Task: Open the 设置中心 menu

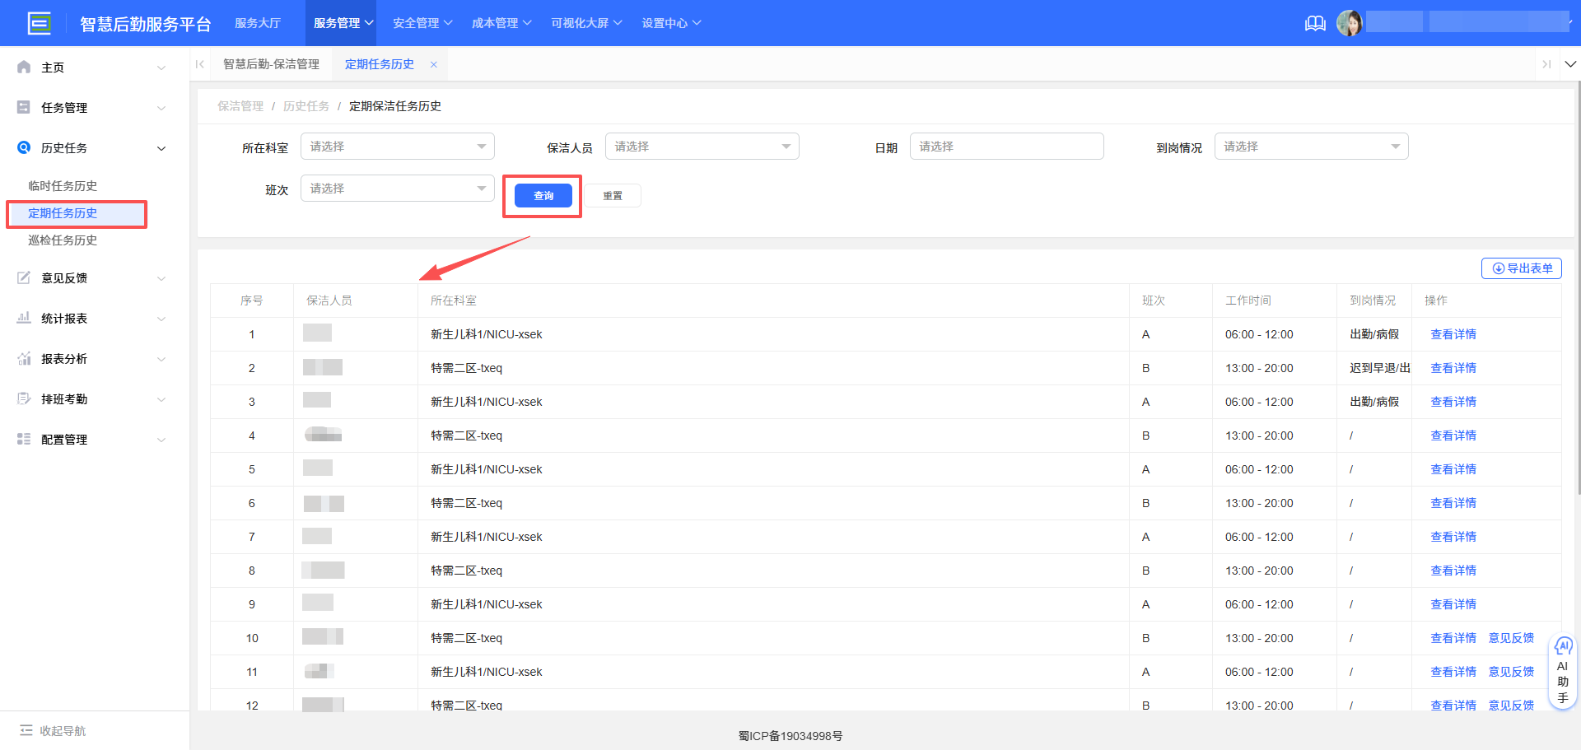Action: point(671,23)
